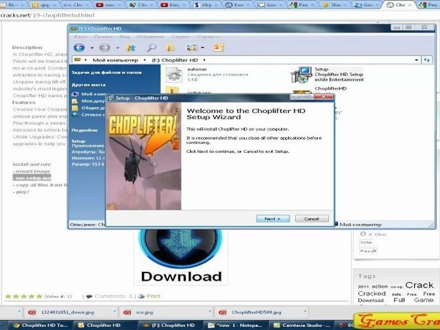This screenshot has width=440, height=330.
Task: Open dropdown arrow next to ico.jpg
Action: pos(209,312)
